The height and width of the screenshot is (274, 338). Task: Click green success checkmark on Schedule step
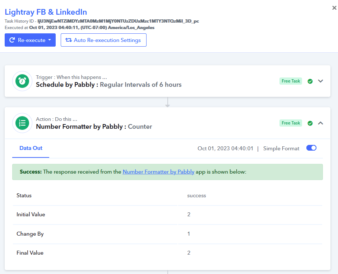310,81
